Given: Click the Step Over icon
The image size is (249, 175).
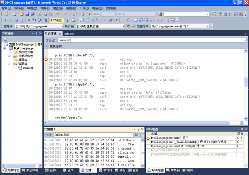Looking at the screenshot, I should click(x=40, y=20).
